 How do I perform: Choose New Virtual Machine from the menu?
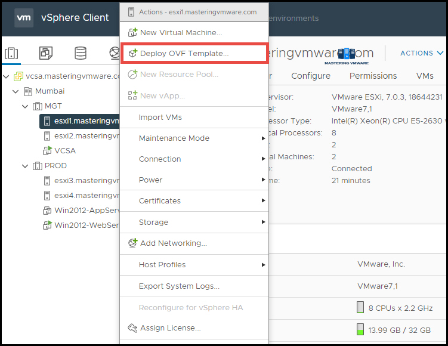point(194,33)
